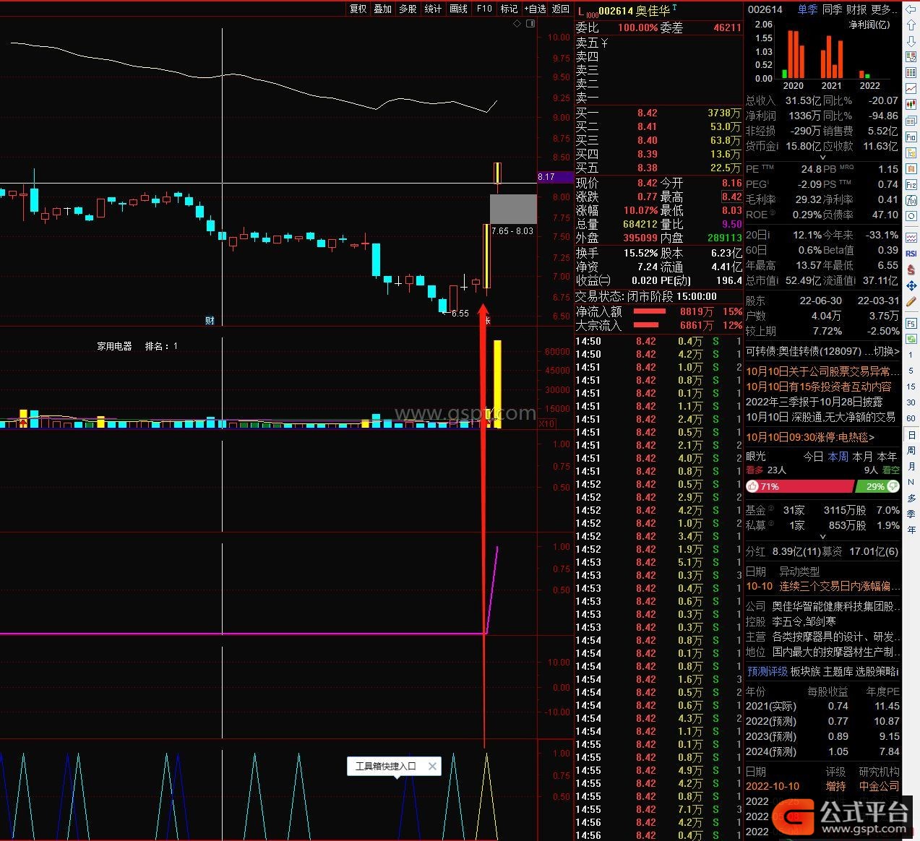Open the 统计 statistics menu
This screenshot has width=920, height=841.
point(434,9)
